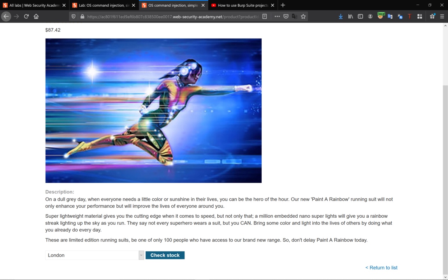Open the grid squares extension icon
This screenshot has width=448, height=280.
420,16
